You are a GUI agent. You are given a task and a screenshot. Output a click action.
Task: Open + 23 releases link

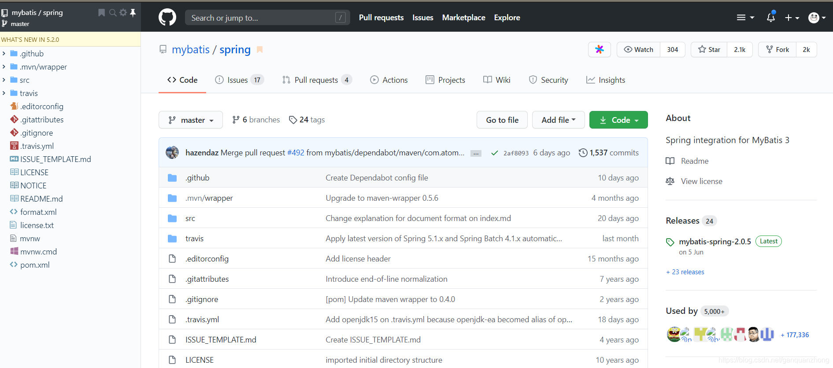point(685,272)
